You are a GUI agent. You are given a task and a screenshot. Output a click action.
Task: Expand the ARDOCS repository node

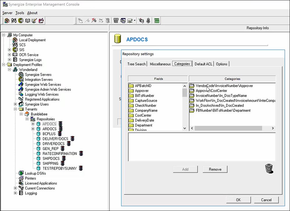coord(33,129)
